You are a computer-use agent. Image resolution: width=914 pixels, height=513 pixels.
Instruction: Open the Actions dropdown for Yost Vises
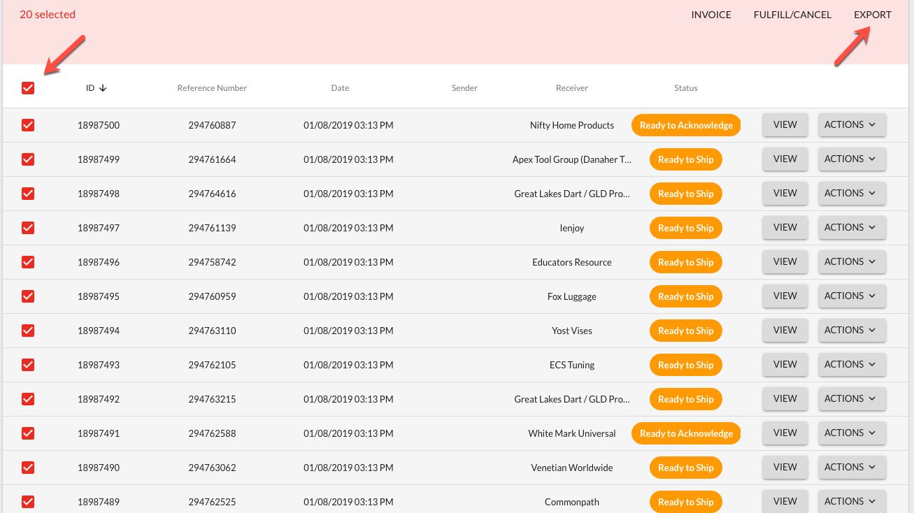[852, 331]
